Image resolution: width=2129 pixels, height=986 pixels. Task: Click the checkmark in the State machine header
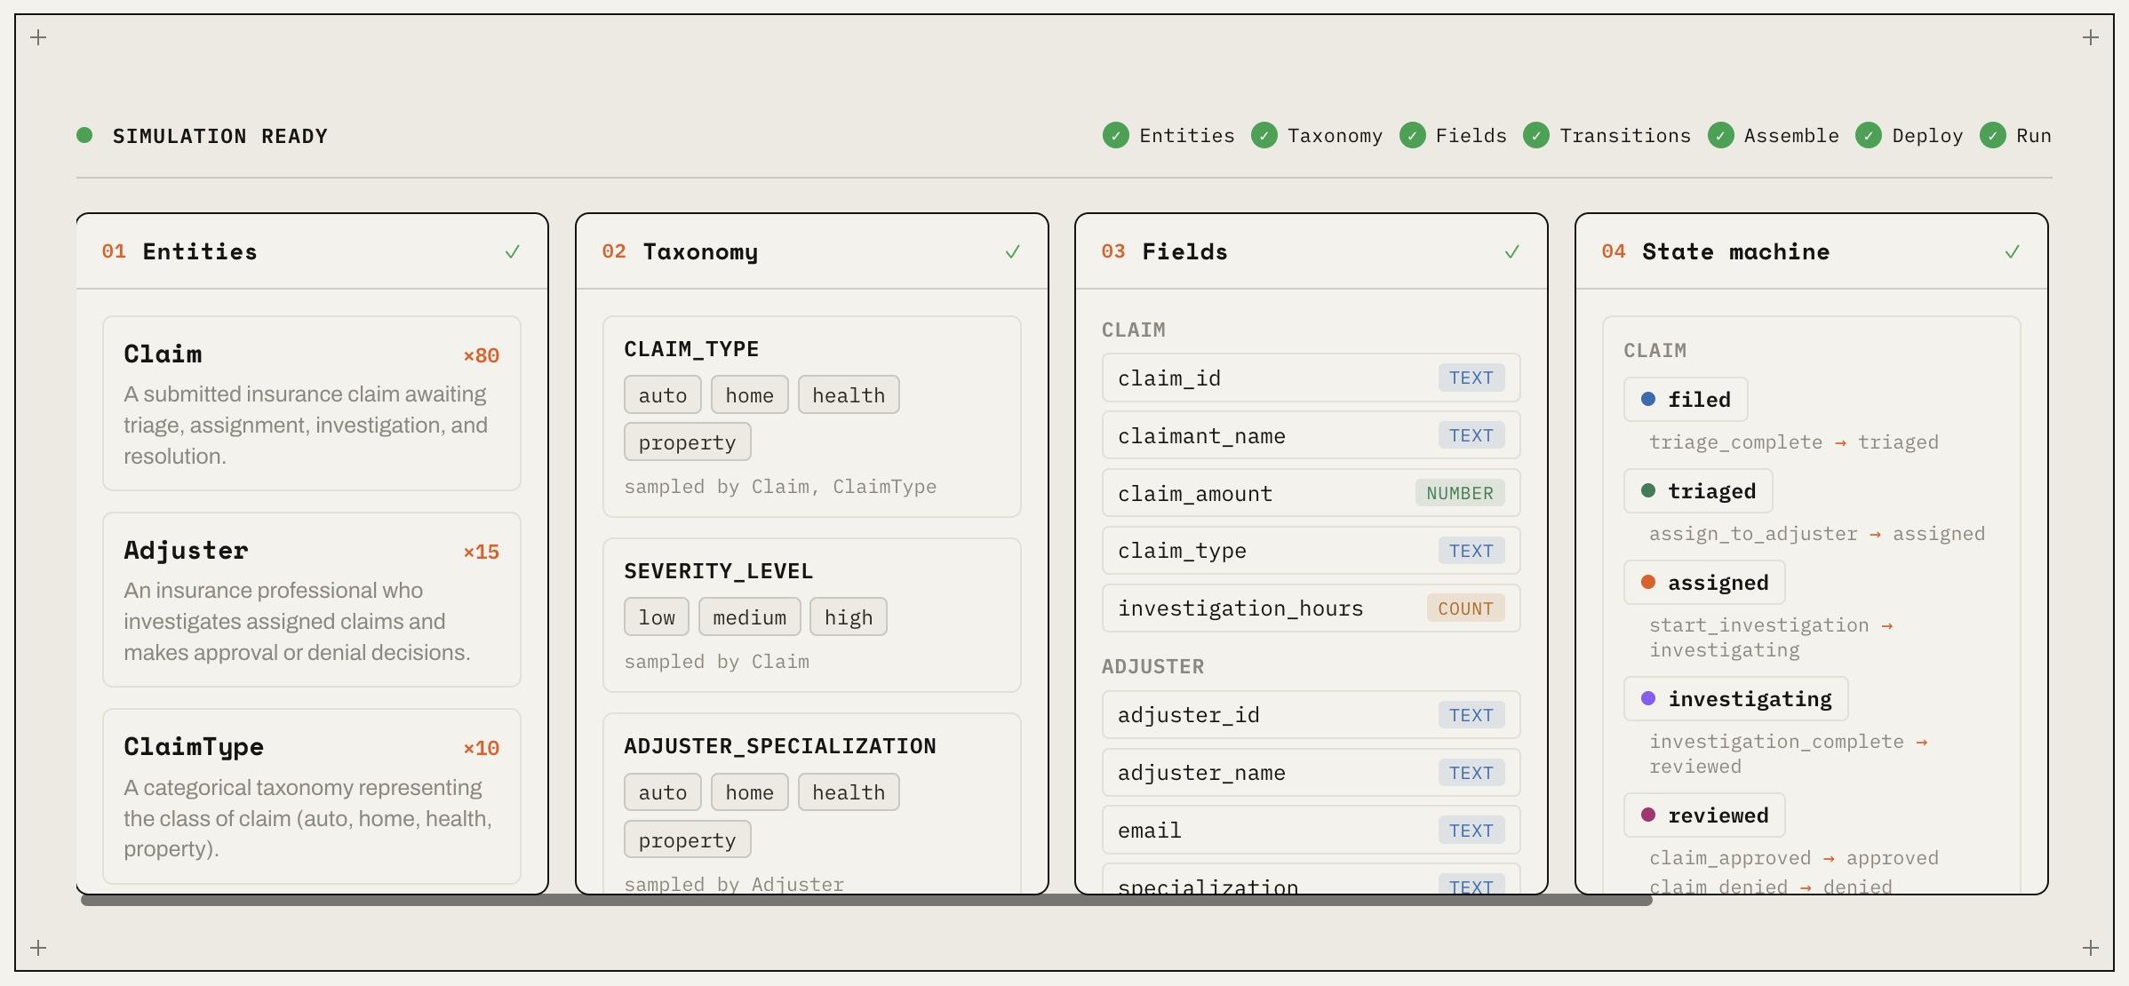click(2012, 252)
